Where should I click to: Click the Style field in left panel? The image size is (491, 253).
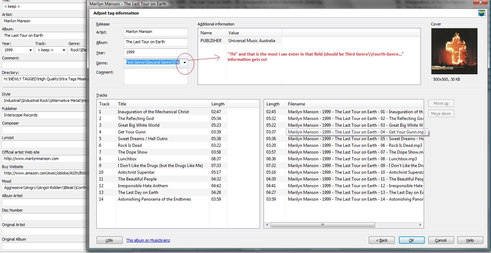[x=44, y=100]
